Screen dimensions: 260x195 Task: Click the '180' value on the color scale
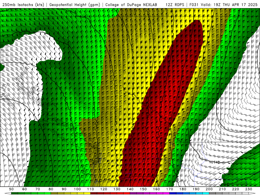click(x=183, y=189)
